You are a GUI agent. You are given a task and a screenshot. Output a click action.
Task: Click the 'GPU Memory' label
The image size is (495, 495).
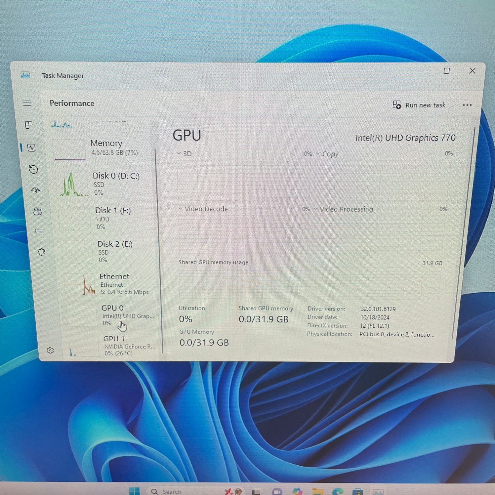pyautogui.click(x=197, y=332)
